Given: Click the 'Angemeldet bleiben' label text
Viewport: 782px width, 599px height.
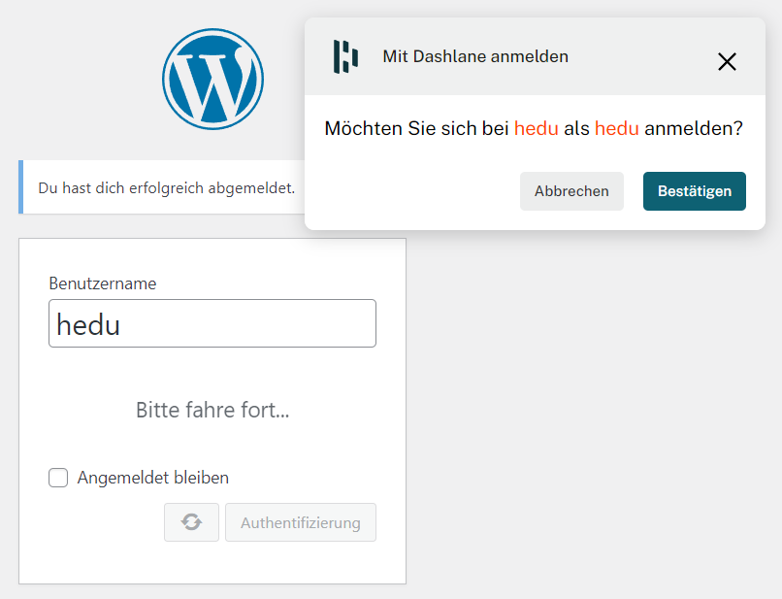Looking at the screenshot, I should 153,478.
